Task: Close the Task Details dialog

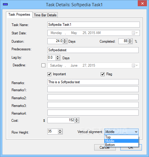Action: click(142, 3)
